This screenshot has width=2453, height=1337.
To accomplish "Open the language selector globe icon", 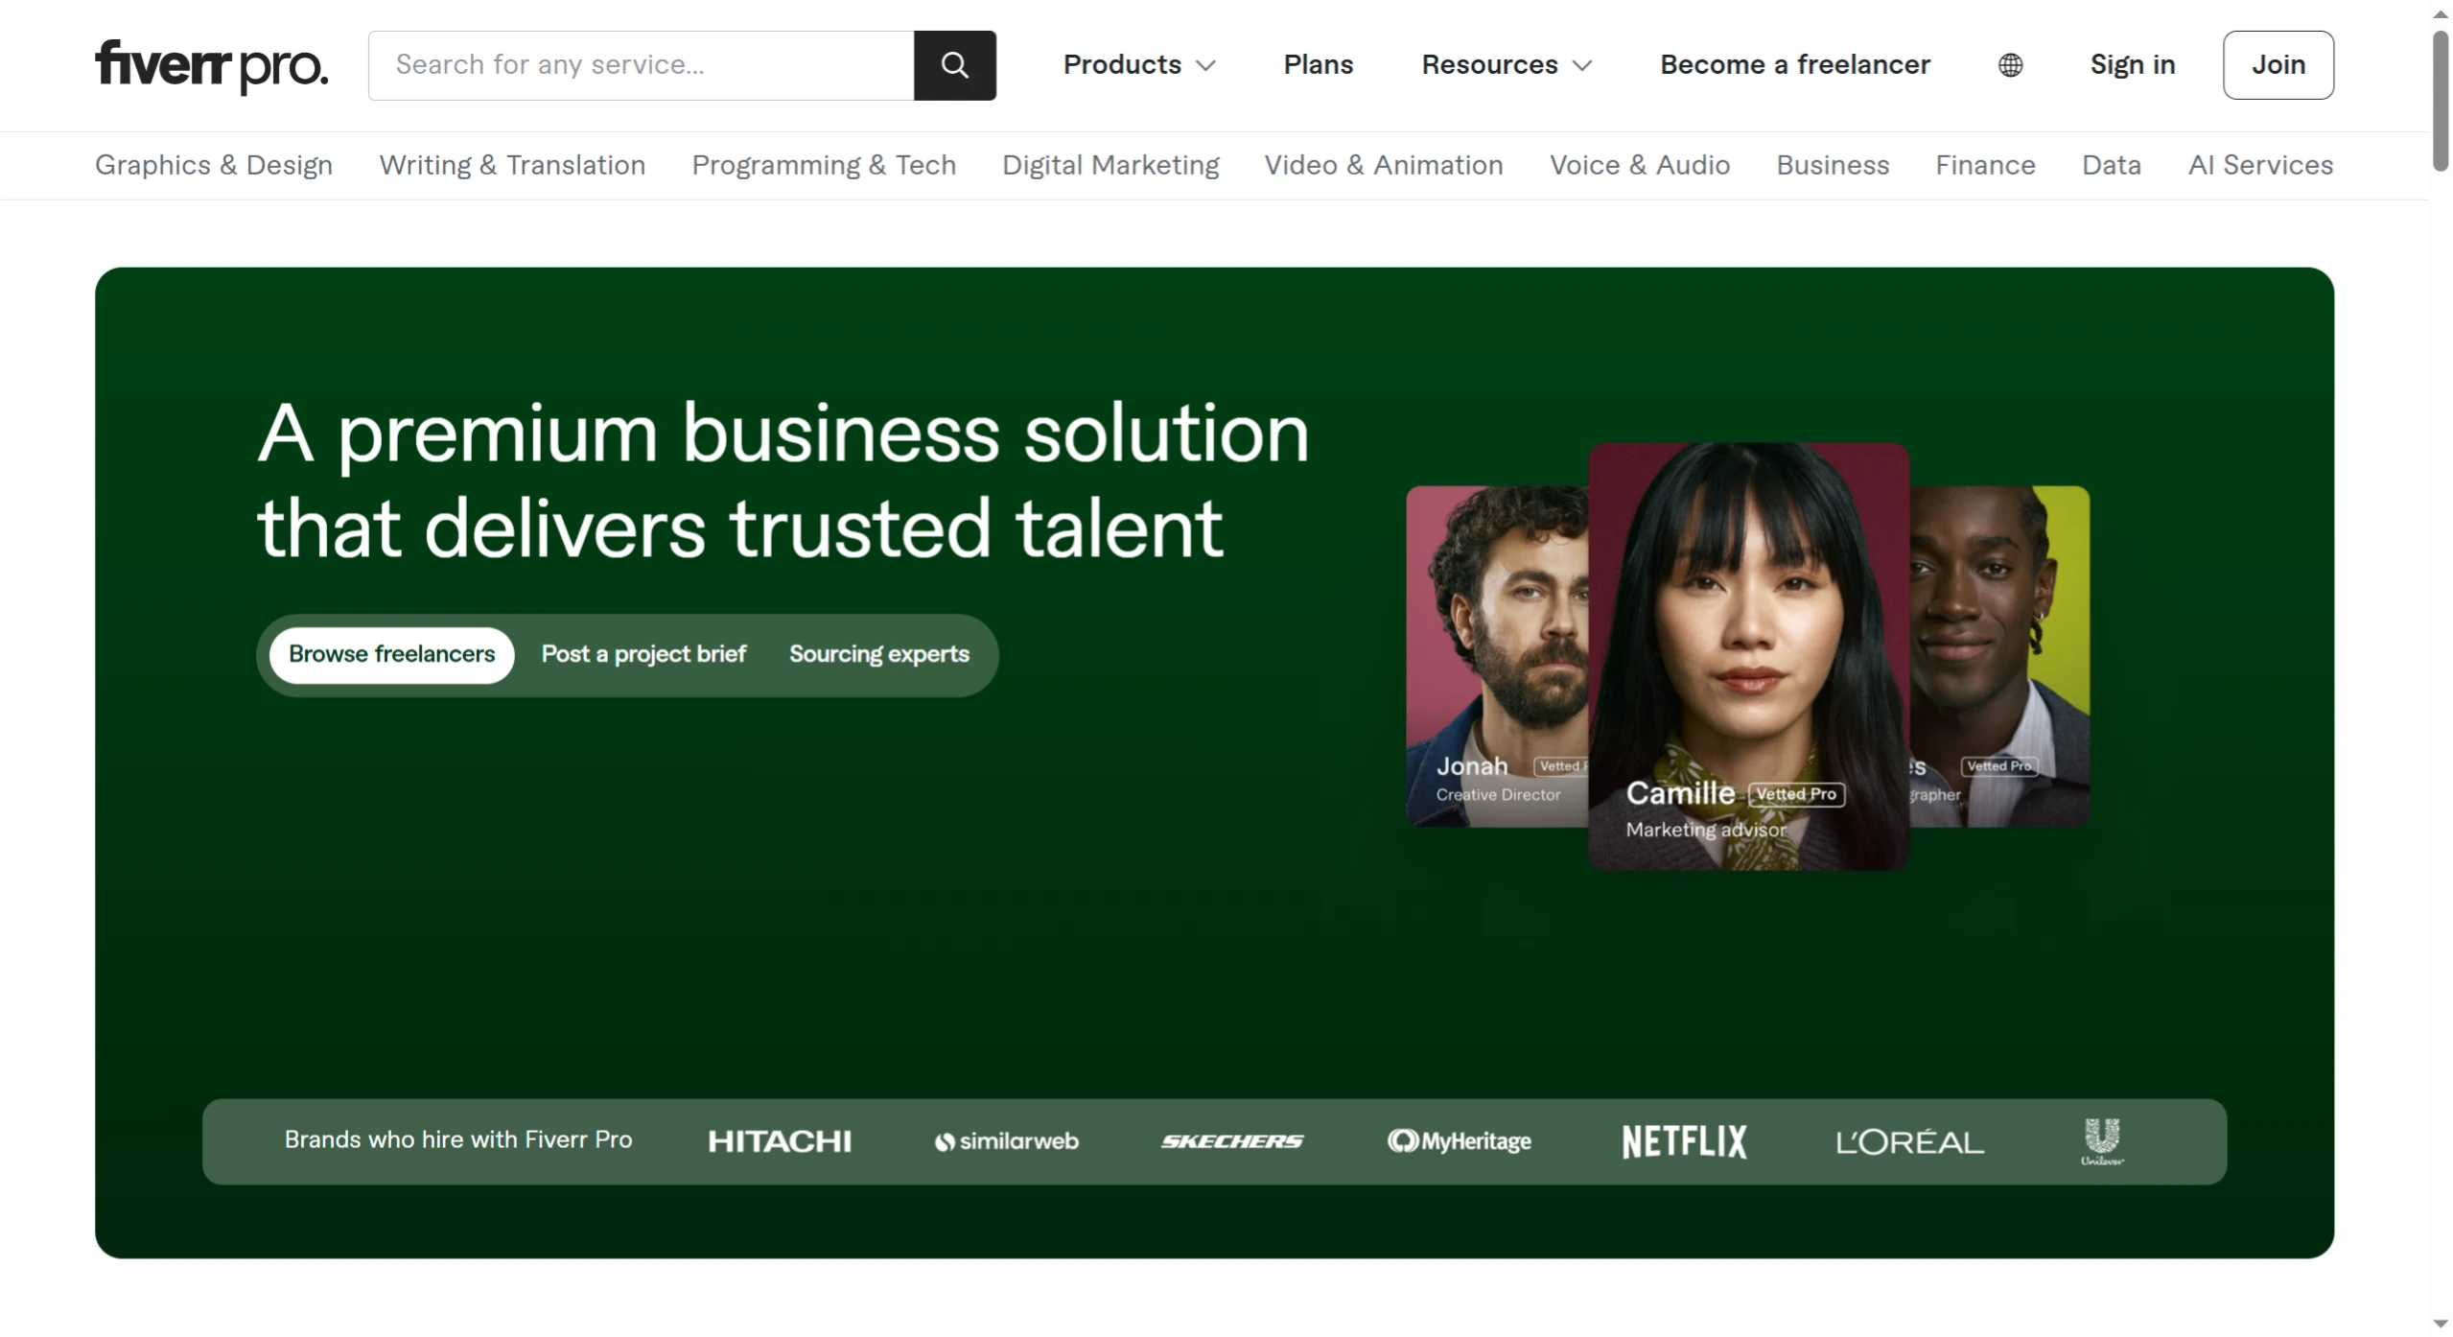I will click(2010, 65).
